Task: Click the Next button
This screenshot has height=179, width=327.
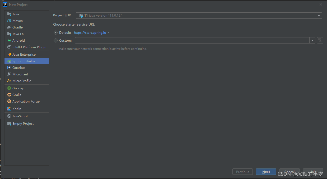Action: tap(266, 172)
